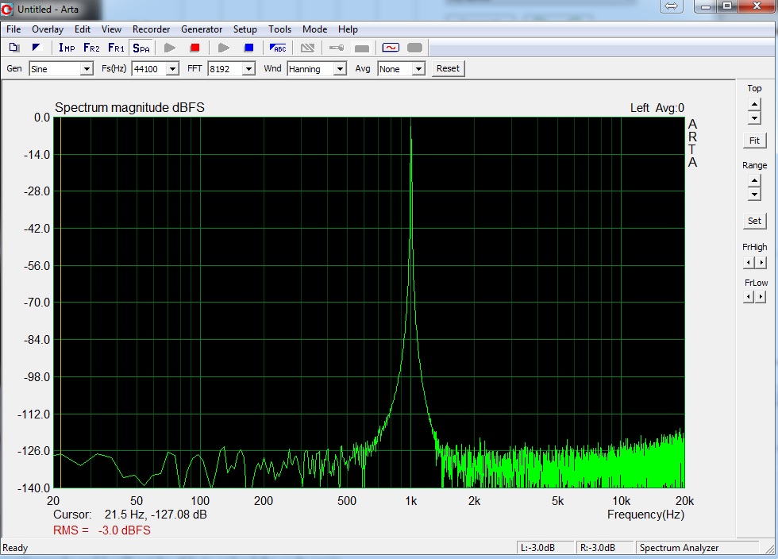Decrease Range with the down arrow
The image size is (778, 559).
point(754,195)
